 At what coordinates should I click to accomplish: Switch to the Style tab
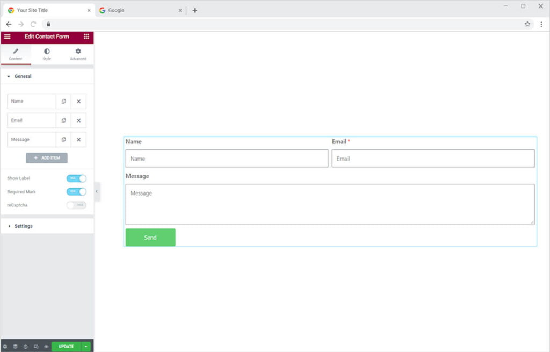(x=47, y=54)
